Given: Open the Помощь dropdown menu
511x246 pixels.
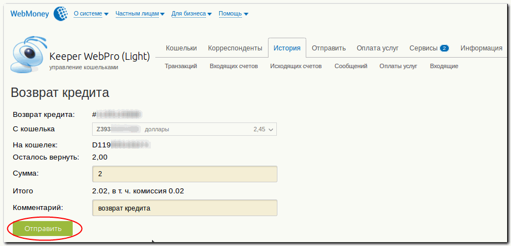Looking at the screenshot, I should click(x=233, y=14).
